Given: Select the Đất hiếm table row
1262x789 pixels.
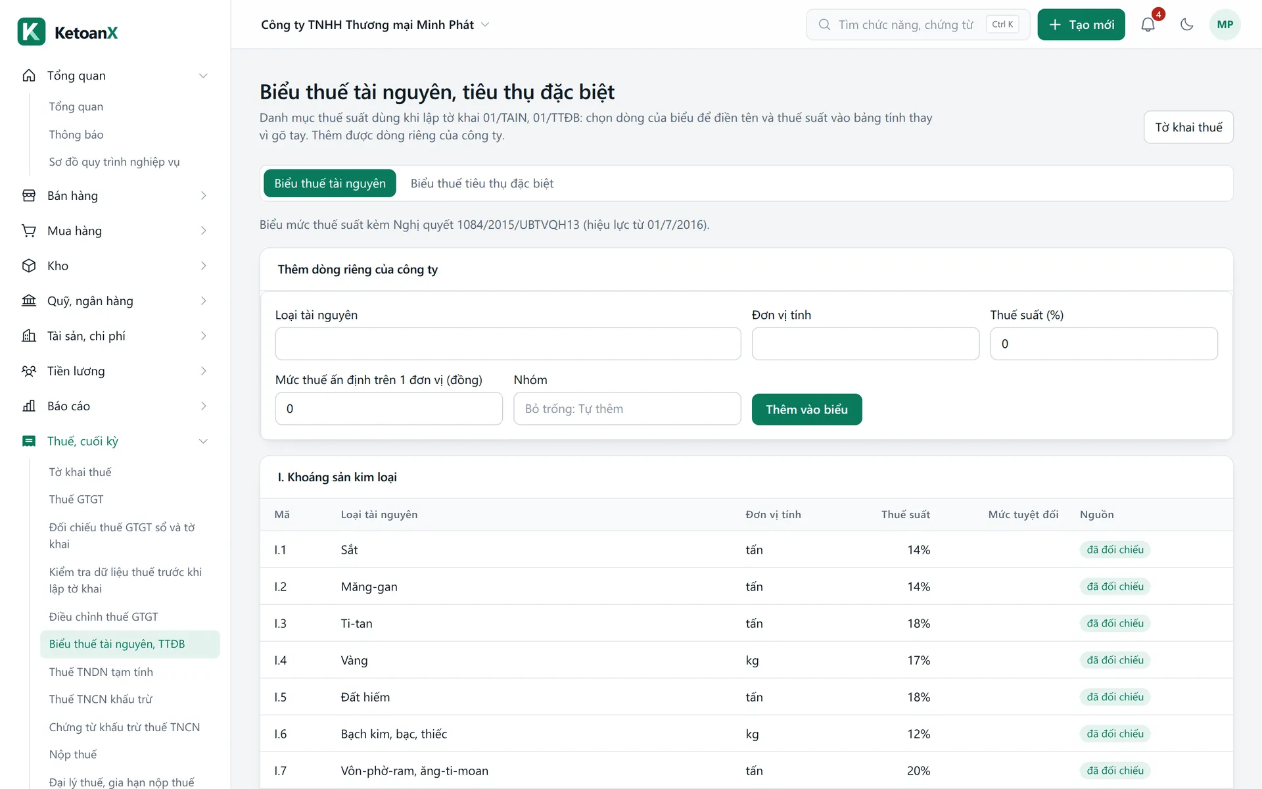Looking at the screenshot, I should pyautogui.click(x=746, y=697).
